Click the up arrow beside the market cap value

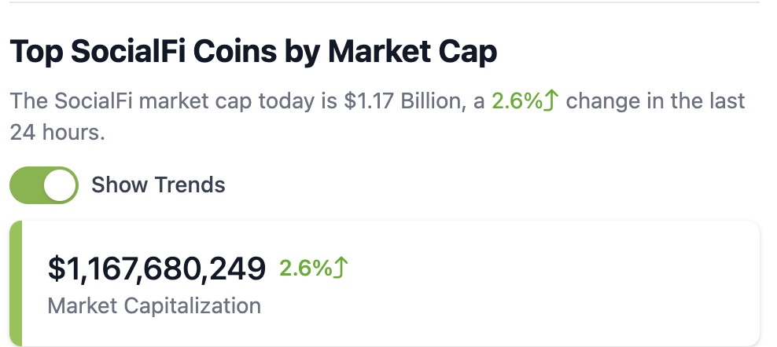[341, 268]
